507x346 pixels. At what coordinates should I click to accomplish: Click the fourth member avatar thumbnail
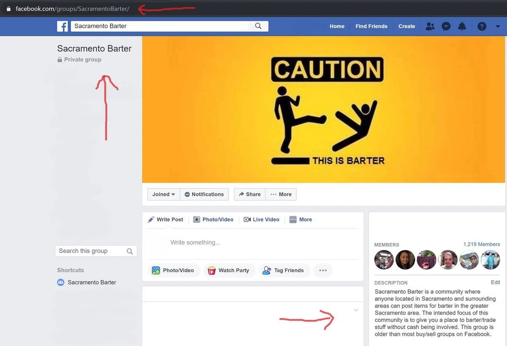click(x=448, y=260)
